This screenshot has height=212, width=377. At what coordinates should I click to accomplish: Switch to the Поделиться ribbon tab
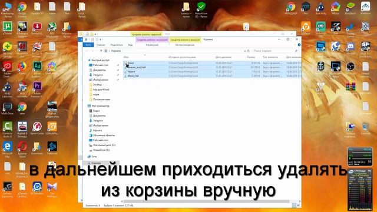[117, 45]
